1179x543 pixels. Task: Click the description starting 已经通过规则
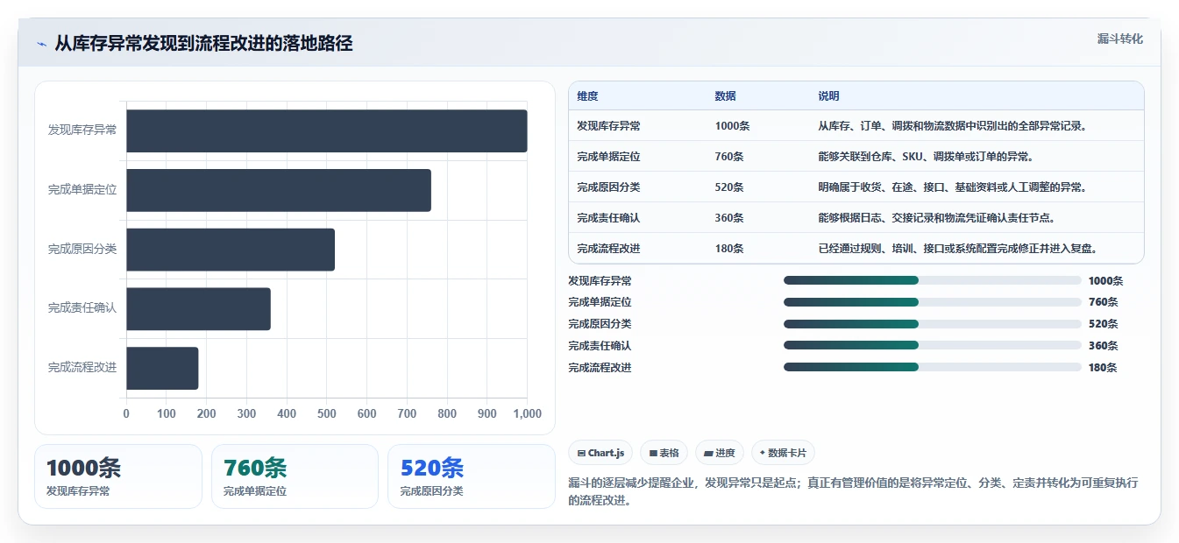[x=958, y=249]
